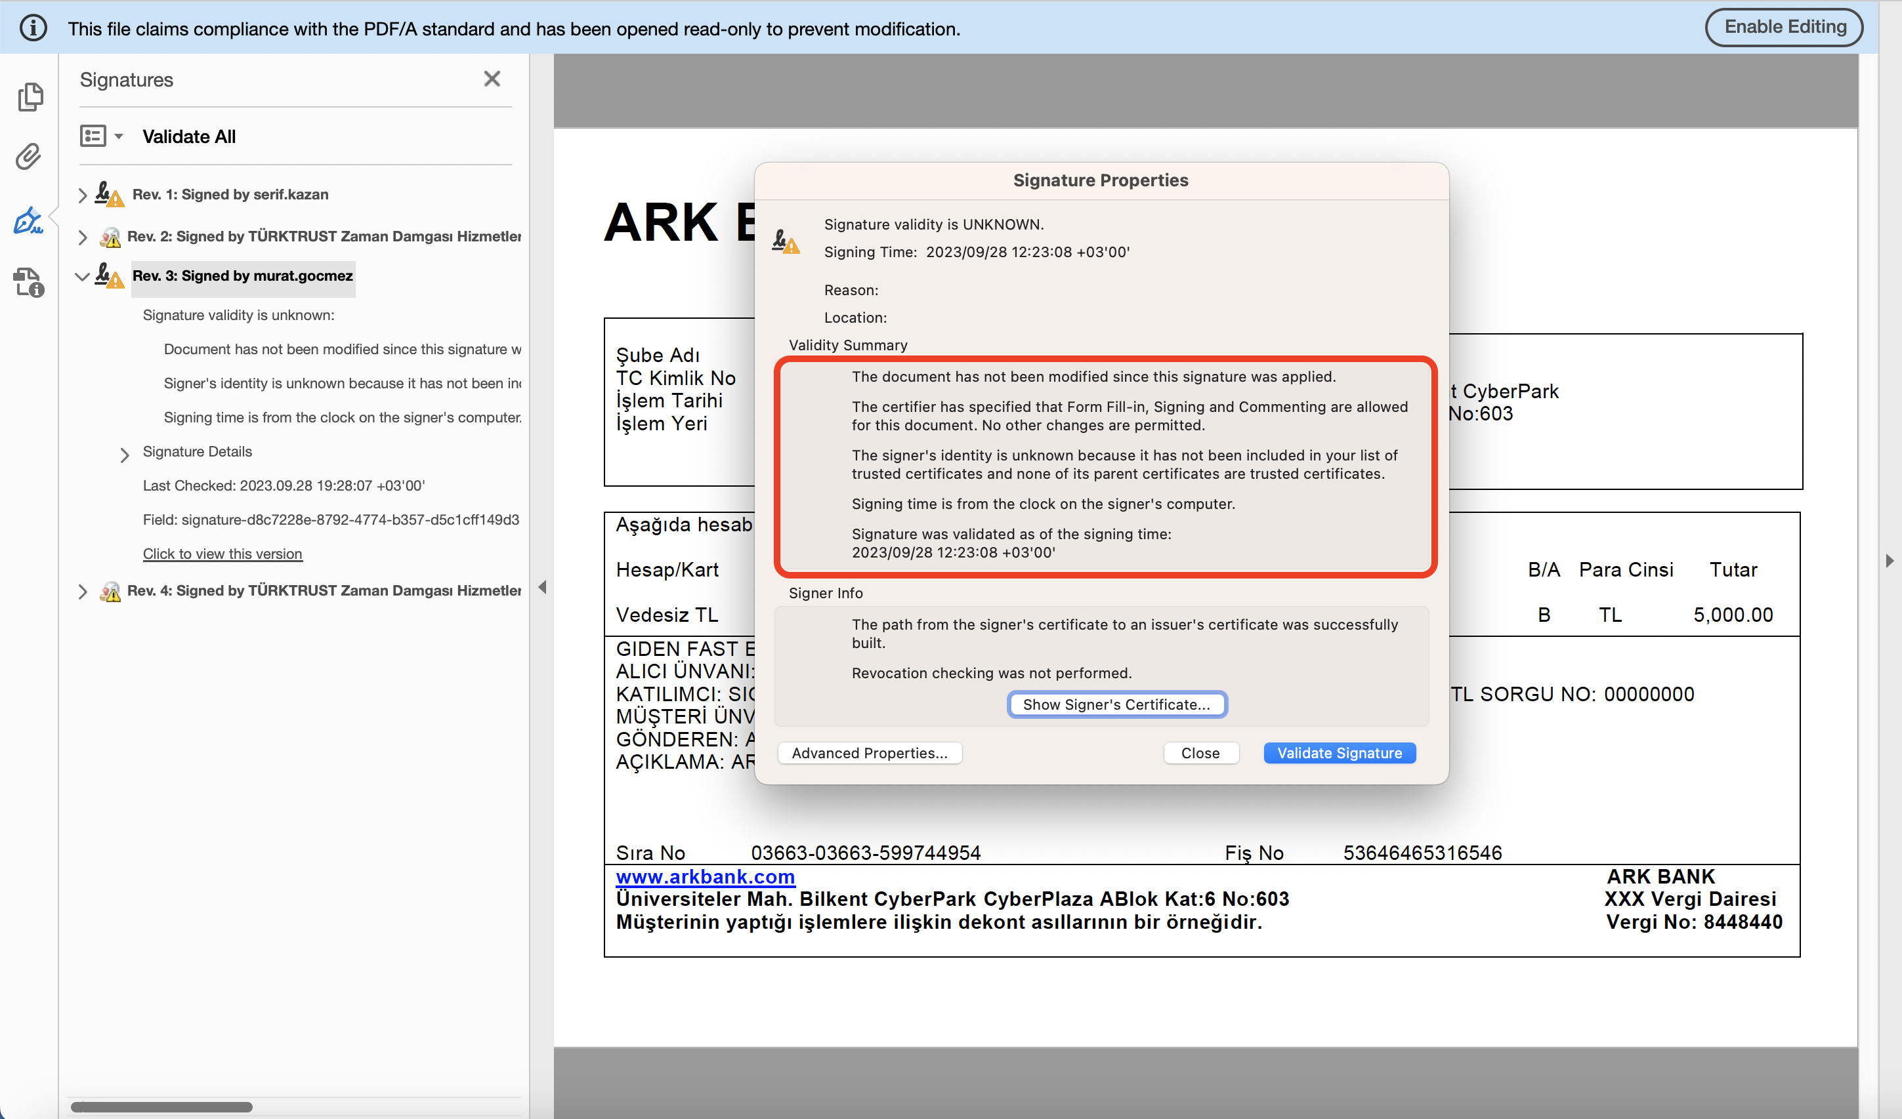
Task: Click 'Signature Details' label
Action: [x=198, y=451]
